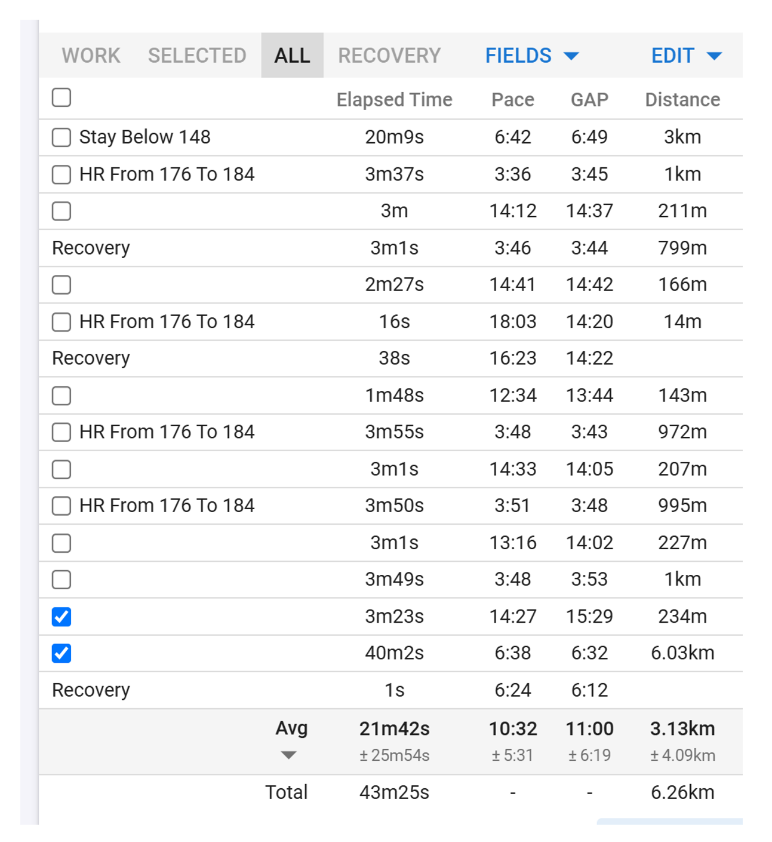772x842 pixels.
Task: Check the 3m37s HR From 176 To 184 interval
Action: pos(61,174)
